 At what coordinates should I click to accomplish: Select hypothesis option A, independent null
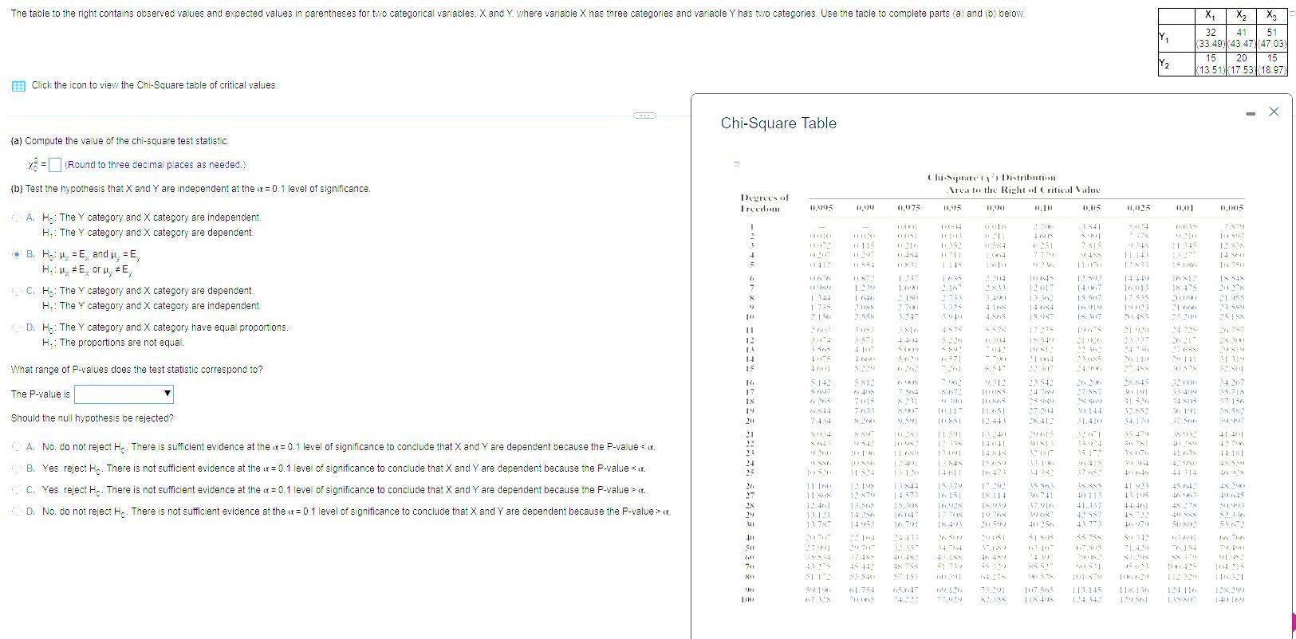click(16, 218)
